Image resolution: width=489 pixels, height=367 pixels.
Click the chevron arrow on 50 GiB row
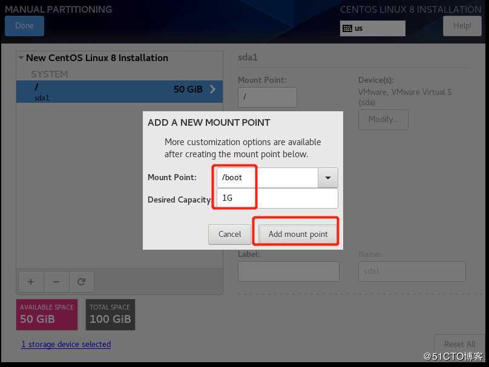(x=212, y=89)
